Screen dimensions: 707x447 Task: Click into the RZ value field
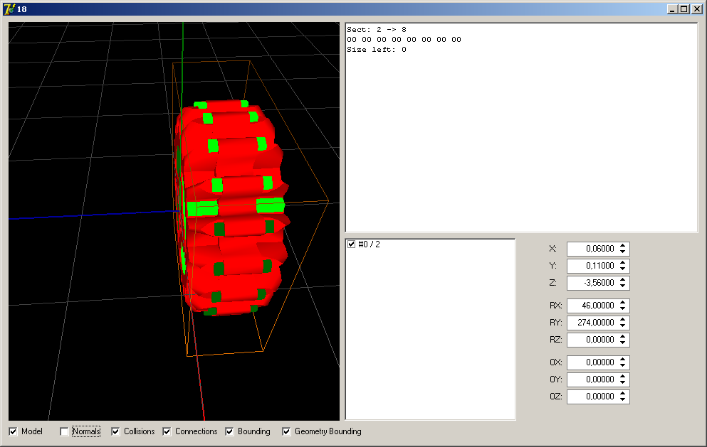tap(591, 340)
